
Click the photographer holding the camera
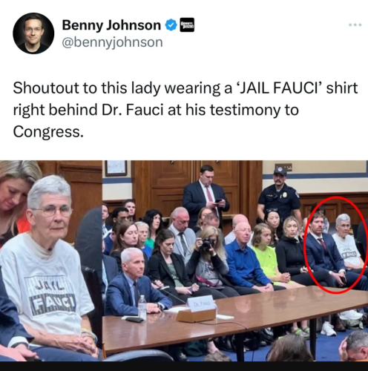pyautogui.click(x=208, y=259)
